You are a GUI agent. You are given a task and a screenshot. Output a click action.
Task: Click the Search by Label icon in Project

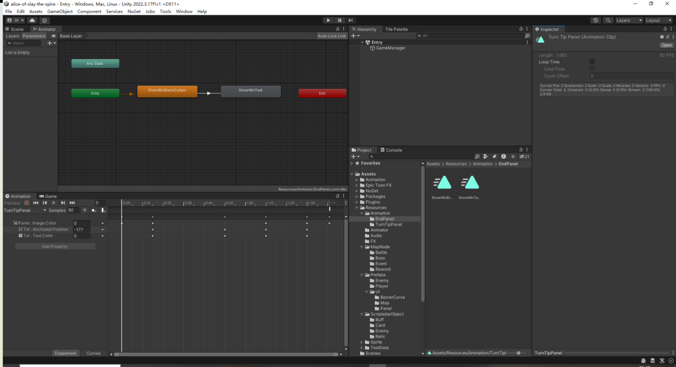pyautogui.click(x=494, y=157)
